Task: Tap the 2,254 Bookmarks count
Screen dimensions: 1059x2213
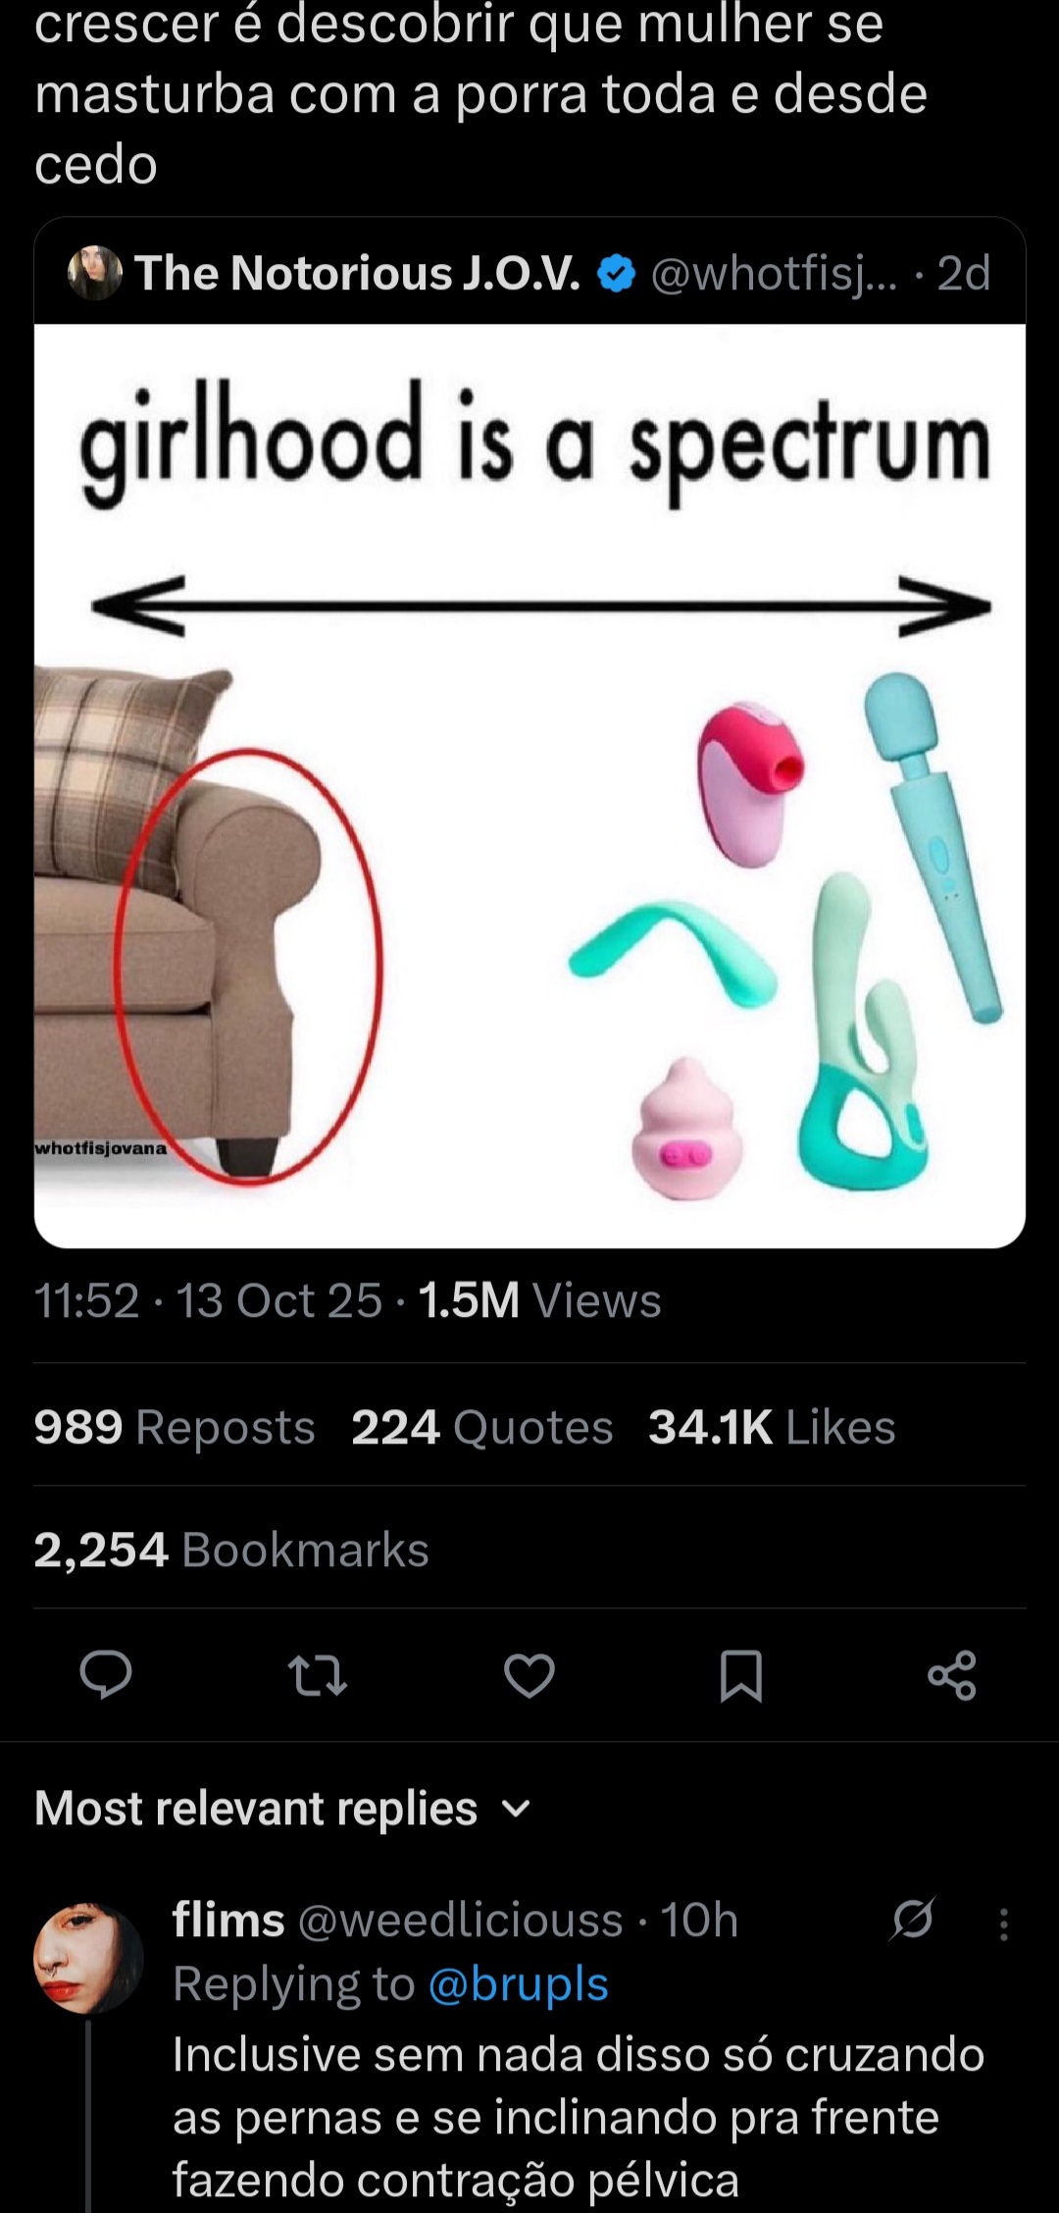Action: (x=231, y=1550)
